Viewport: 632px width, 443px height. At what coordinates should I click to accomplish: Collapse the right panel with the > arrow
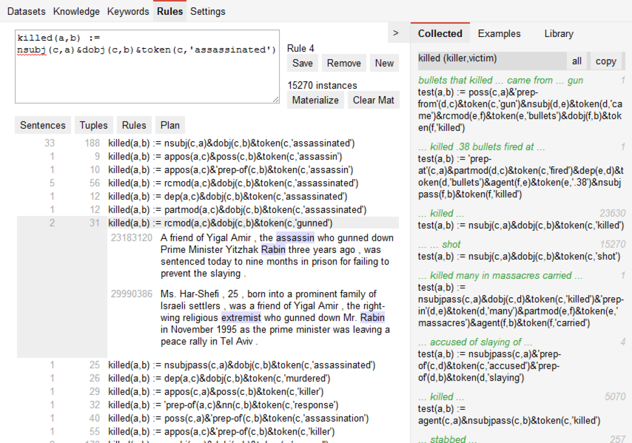(x=396, y=33)
